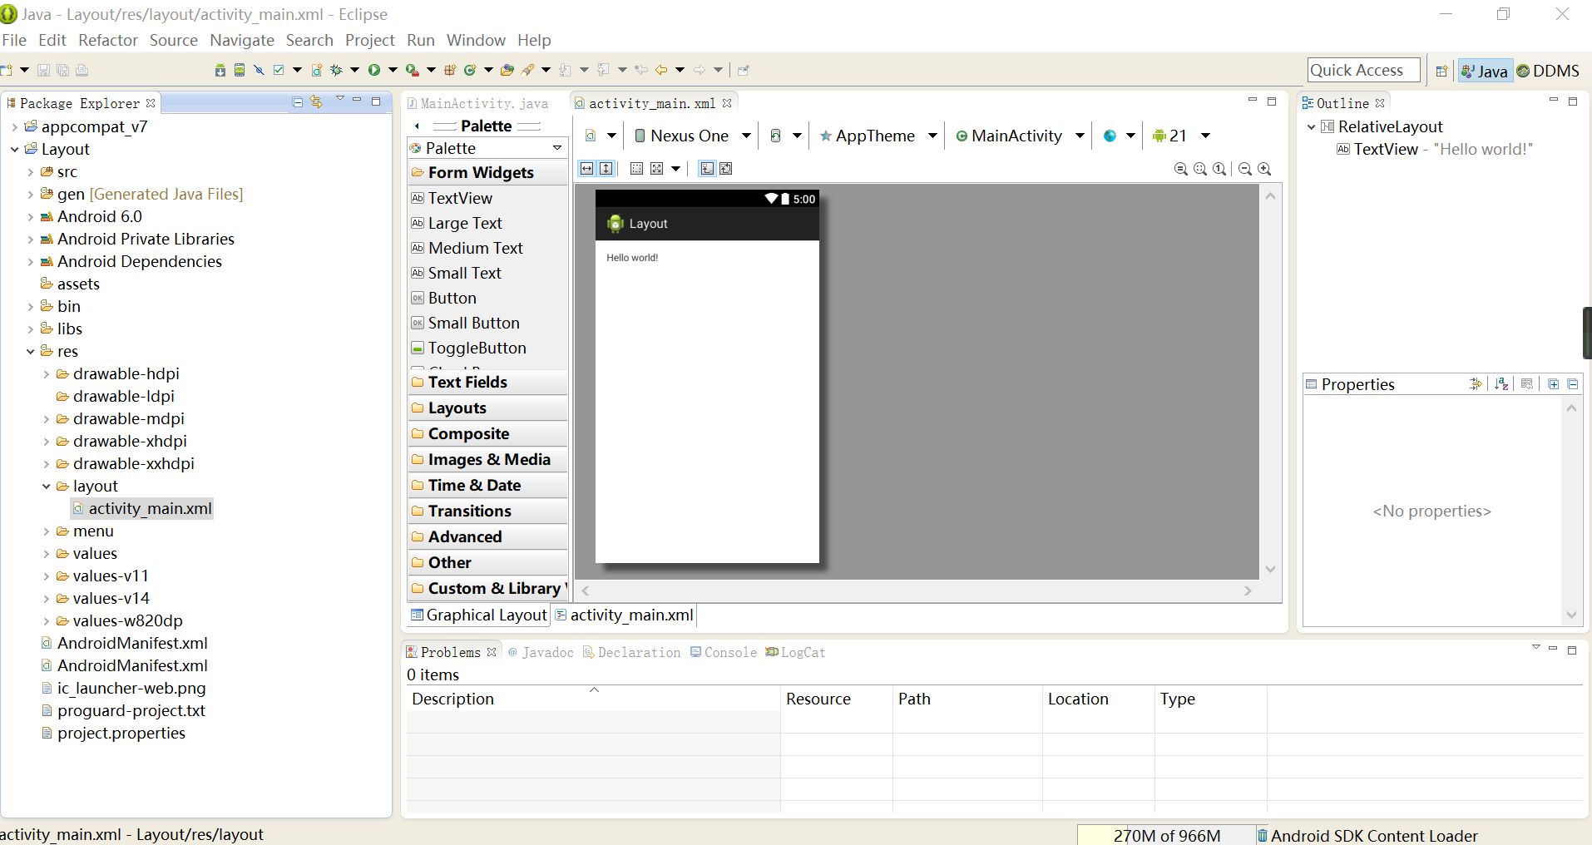Zoom in on the layout canvas
Viewport: 1592px width, 845px height.
[x=1264, y=169]
